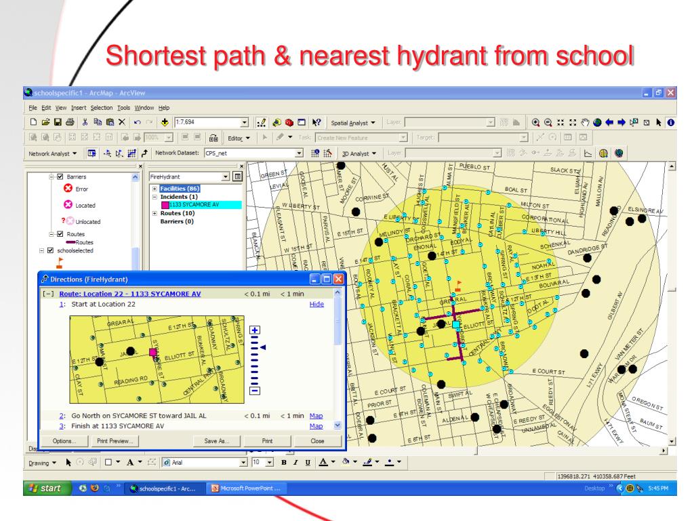This screenshot has height=521, width=694.
Task: Open the 3D Analyst dropdown menu
Action: pos(359,154)
